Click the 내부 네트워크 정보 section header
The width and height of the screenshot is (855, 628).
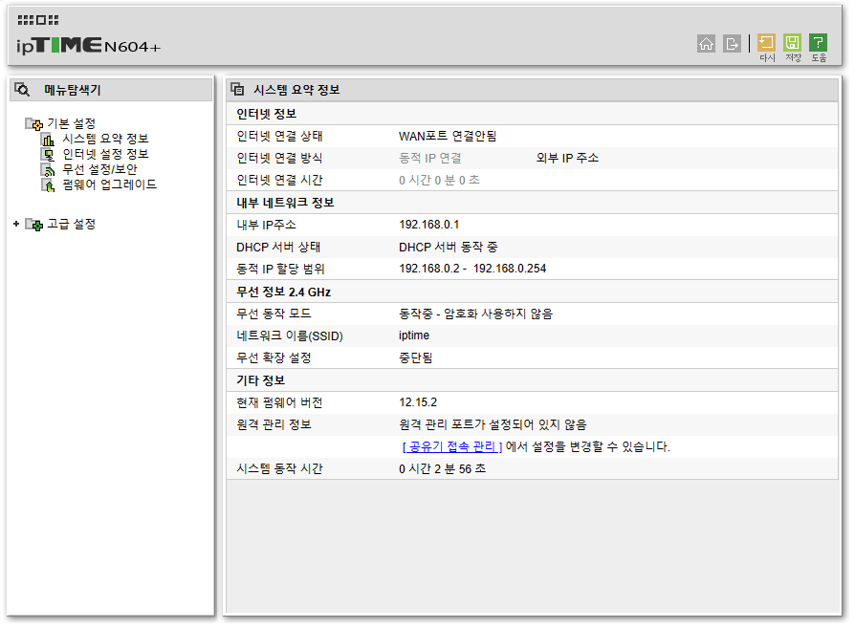click(x=285, y=203)
